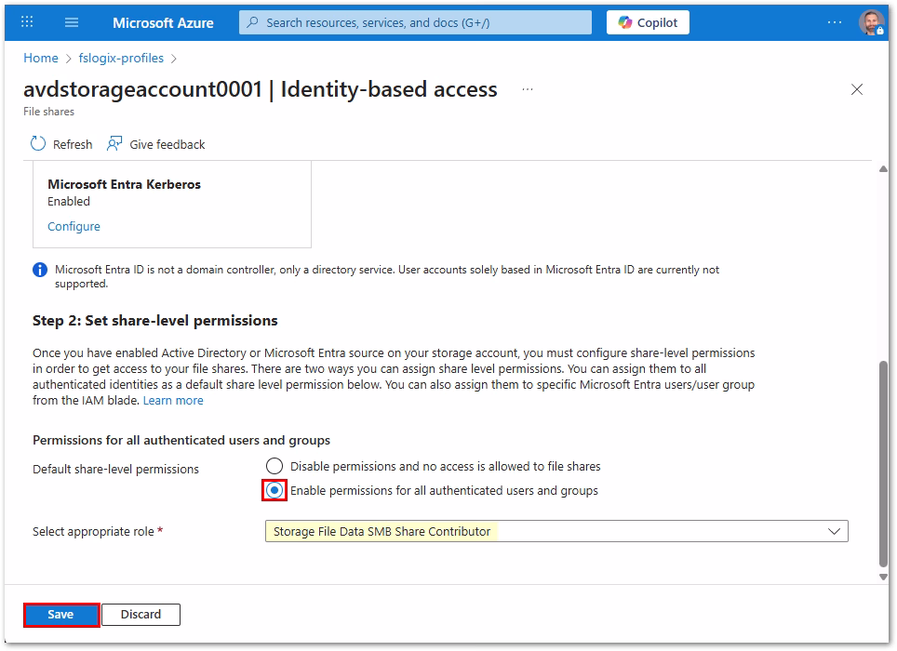Open Configure link under Microsoft Entra Kerberos
Viewport: 897px width, 651px height.
(74, 226)
